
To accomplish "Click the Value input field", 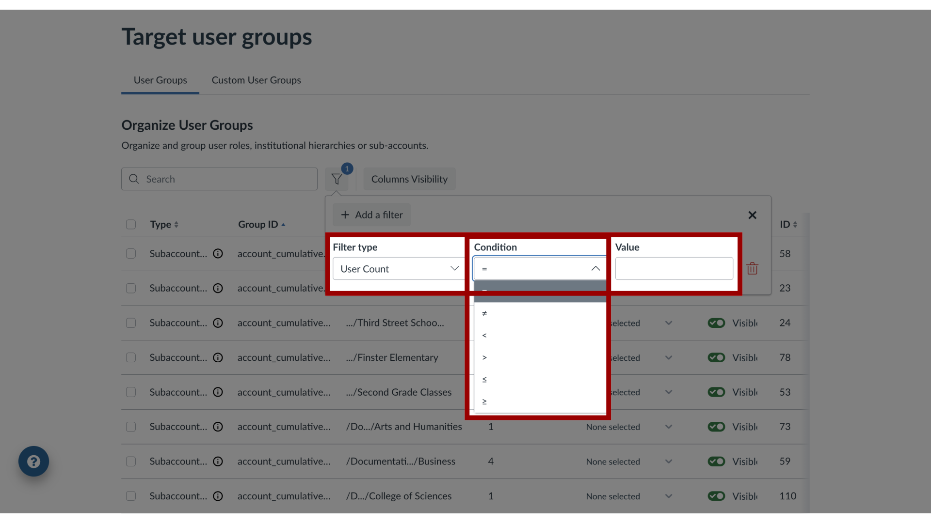I will (x=674, y=268).
